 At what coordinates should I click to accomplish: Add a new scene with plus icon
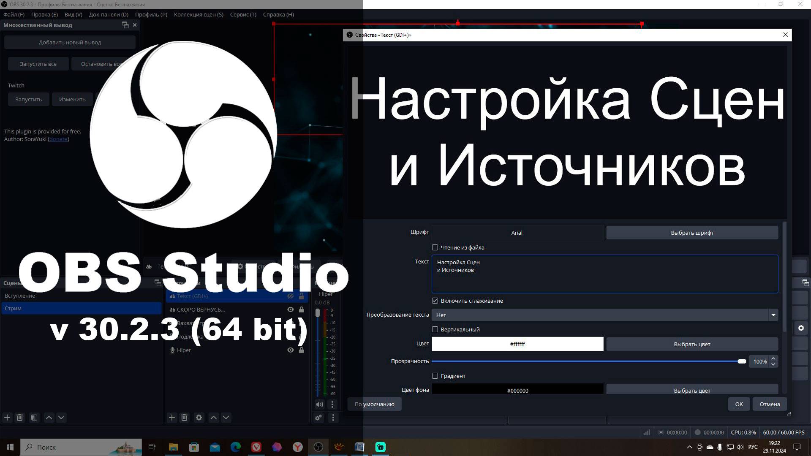(x=7, y=418)
